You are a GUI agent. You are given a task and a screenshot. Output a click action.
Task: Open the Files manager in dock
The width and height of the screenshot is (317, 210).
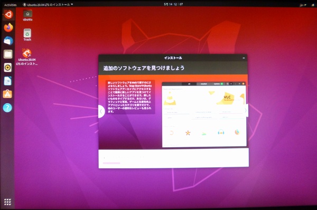tap(8, 54)
